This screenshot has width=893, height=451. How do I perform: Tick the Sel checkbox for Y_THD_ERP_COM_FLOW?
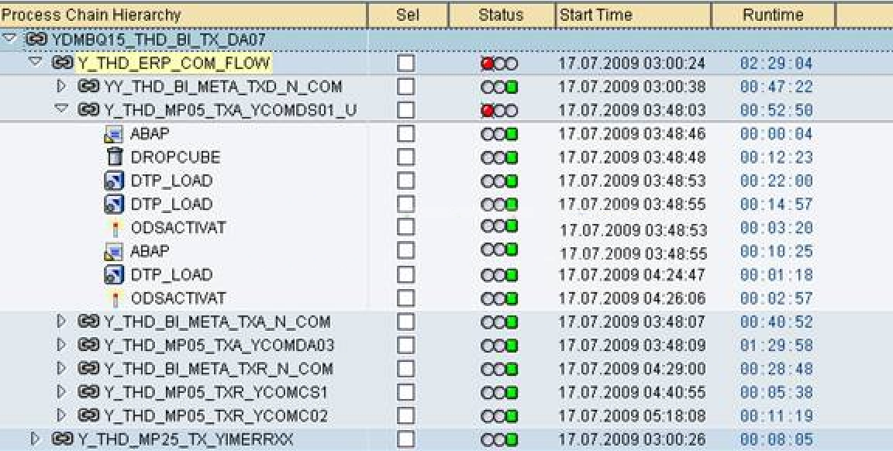[x=405, y=64]
